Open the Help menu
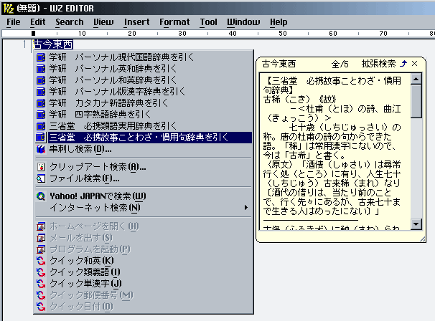The height and width of the screenshot is (321, 435). 279,22
